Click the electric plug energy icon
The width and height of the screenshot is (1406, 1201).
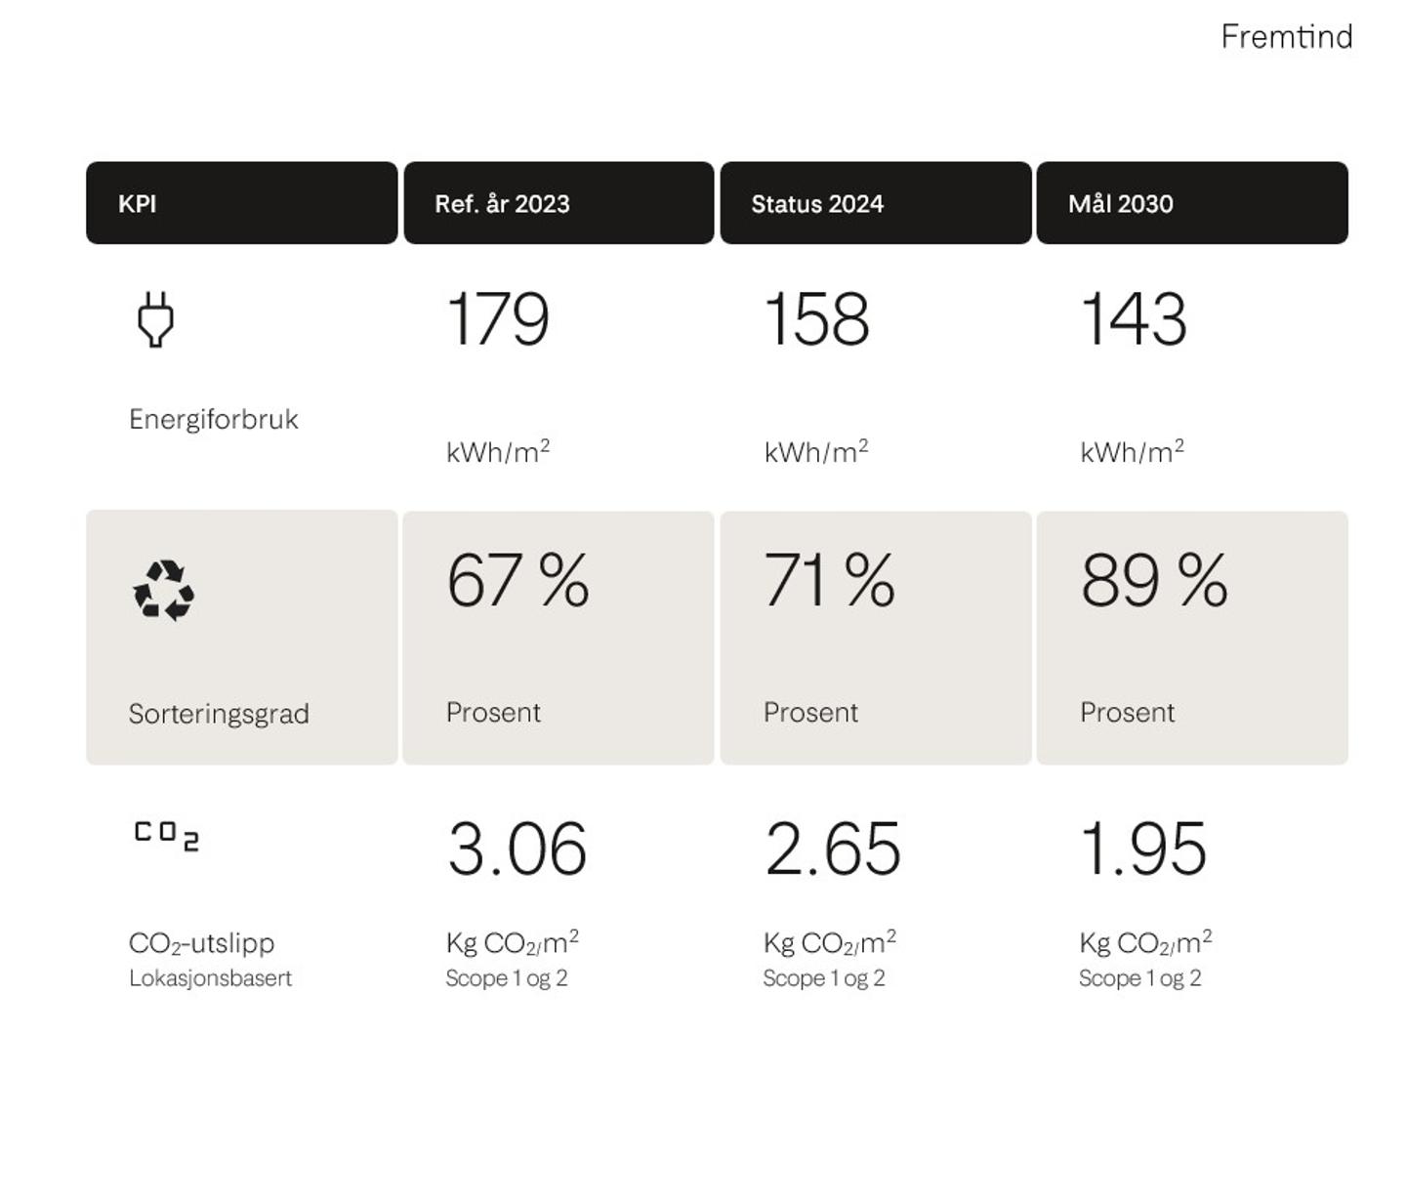point(155,319)
